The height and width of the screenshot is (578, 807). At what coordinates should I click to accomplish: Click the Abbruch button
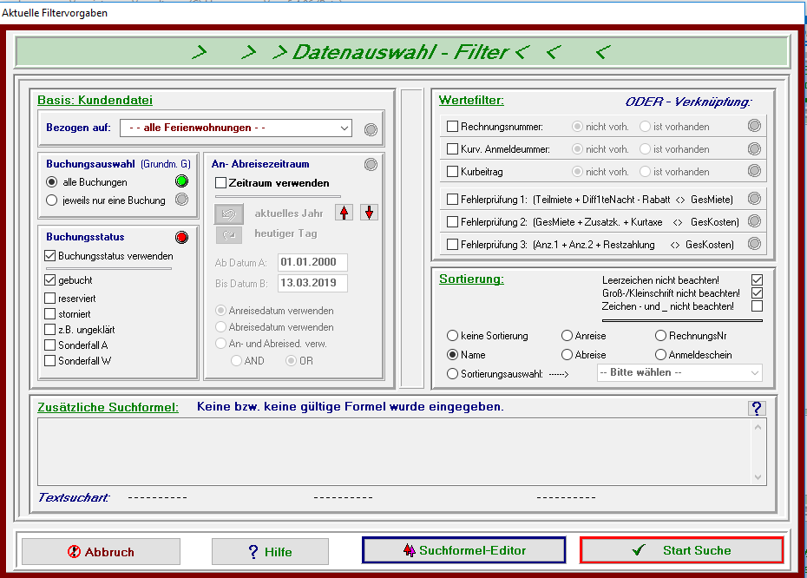(x=101, y=552)
